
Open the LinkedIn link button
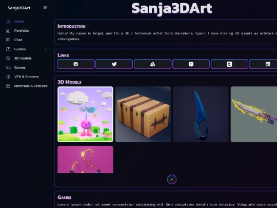pyautogui.click(x=263, y=64)
